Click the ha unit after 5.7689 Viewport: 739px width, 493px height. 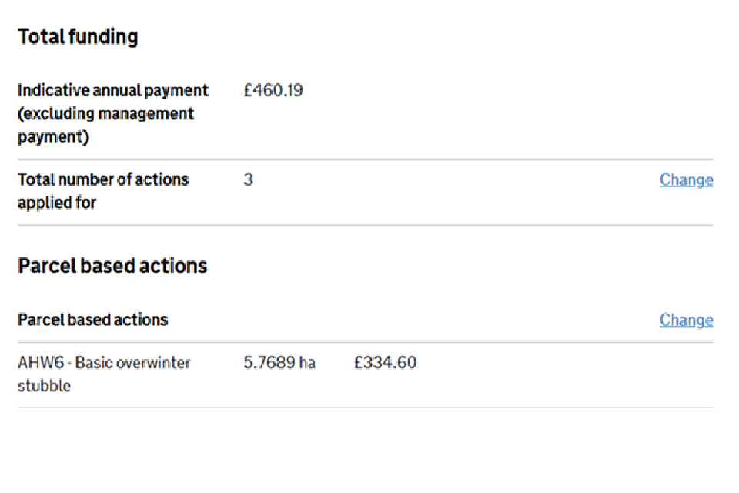click(307, 363)
